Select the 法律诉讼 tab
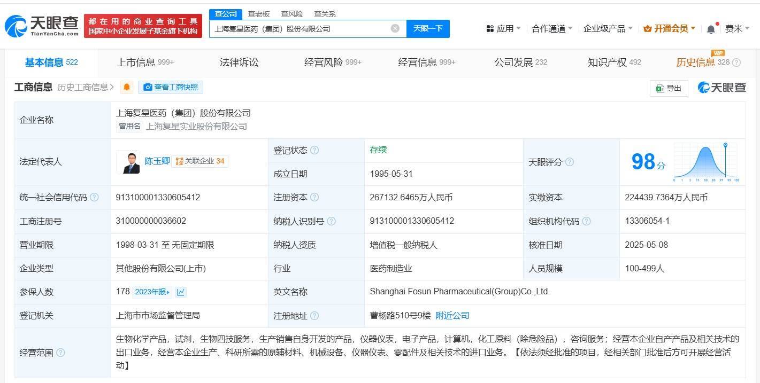This screenshot has height=383, width=760. tap(239, 62)
